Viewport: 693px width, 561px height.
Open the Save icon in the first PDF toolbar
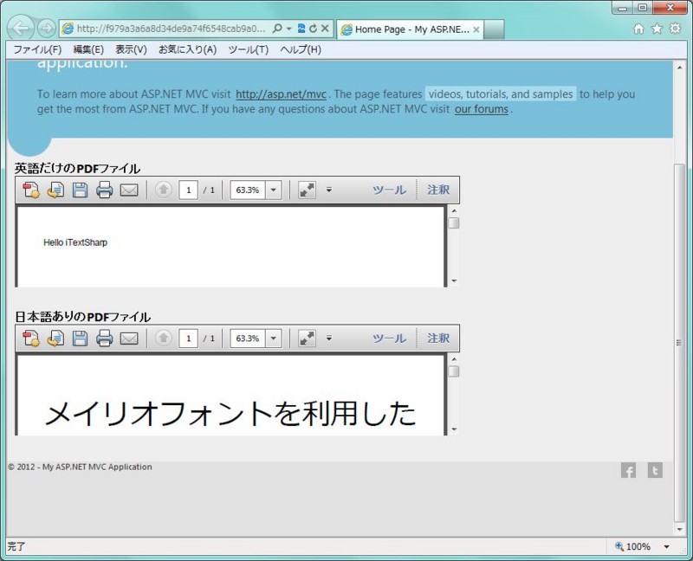(x=80, y=190)
